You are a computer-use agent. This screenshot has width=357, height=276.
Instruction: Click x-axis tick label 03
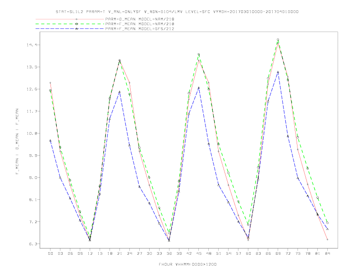point(60,253)
